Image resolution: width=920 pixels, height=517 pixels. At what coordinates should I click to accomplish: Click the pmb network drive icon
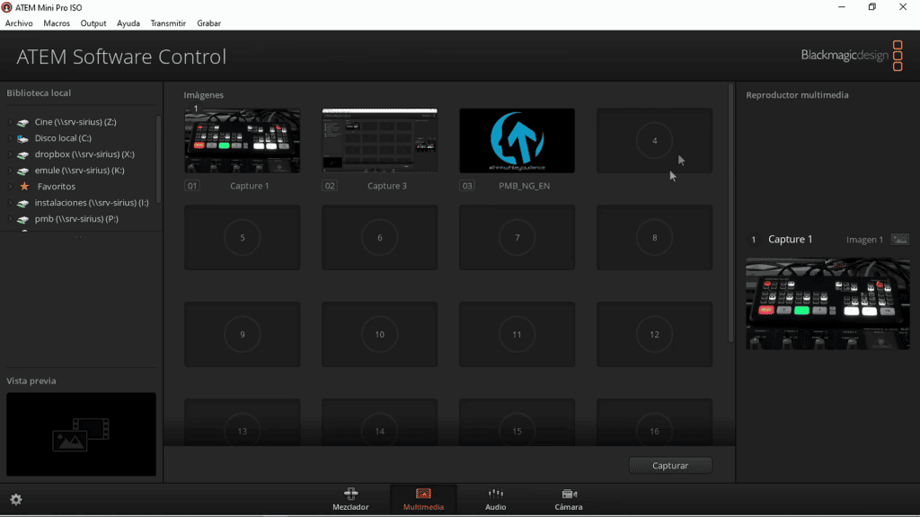[x=22, y=219]
